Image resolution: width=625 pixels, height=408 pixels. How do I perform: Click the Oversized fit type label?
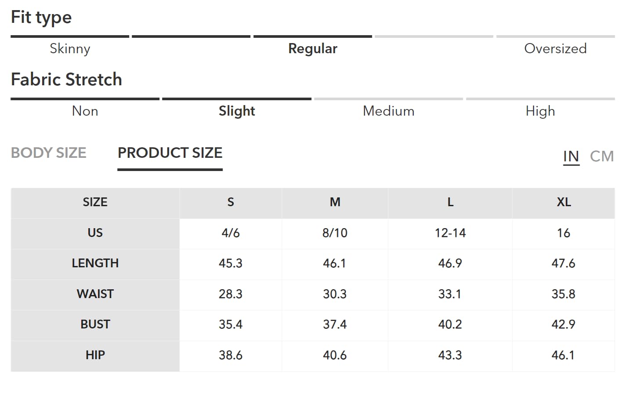[x=555, y=48]
